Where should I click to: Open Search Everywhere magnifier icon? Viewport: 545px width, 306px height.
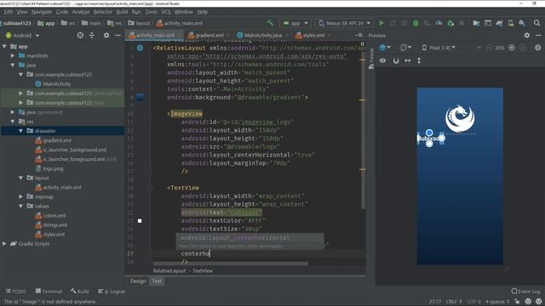(x=537, y=23)
